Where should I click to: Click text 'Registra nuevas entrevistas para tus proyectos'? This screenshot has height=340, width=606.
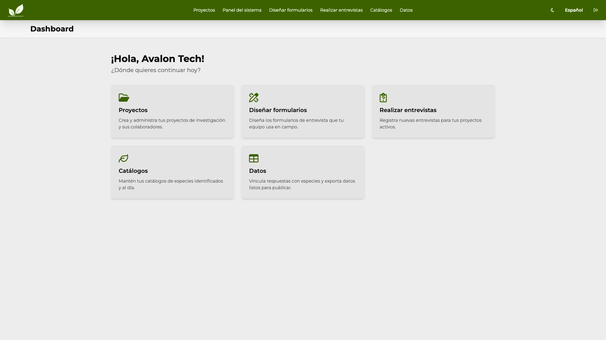pos(431,120)
